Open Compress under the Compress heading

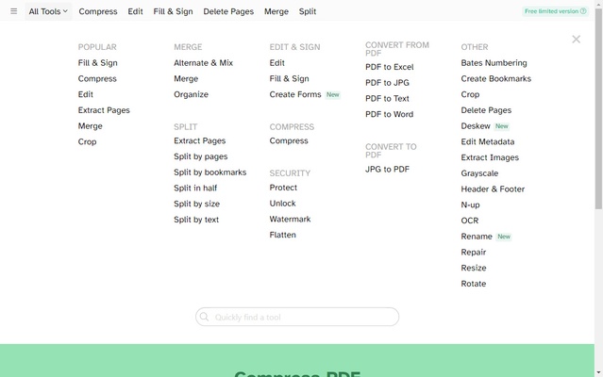pos(289,140)
